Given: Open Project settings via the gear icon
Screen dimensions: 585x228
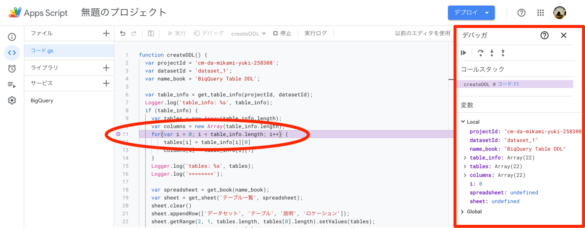Looking at the screenshot, I should click(x=11, y=100).
